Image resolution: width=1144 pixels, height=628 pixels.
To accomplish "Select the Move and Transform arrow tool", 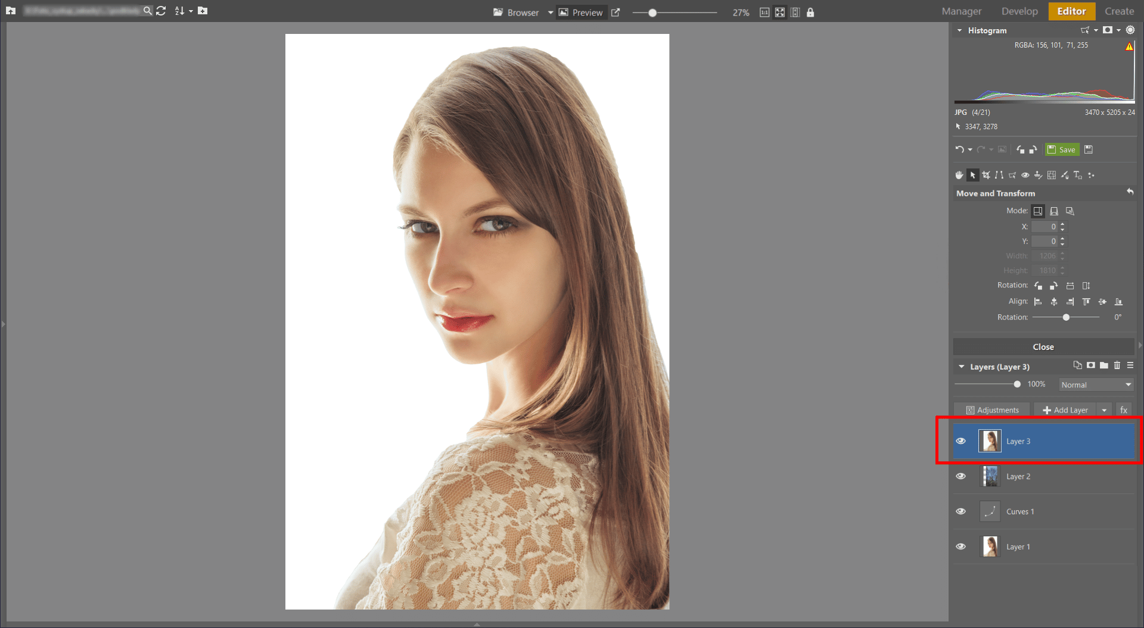I will [972, 175].
